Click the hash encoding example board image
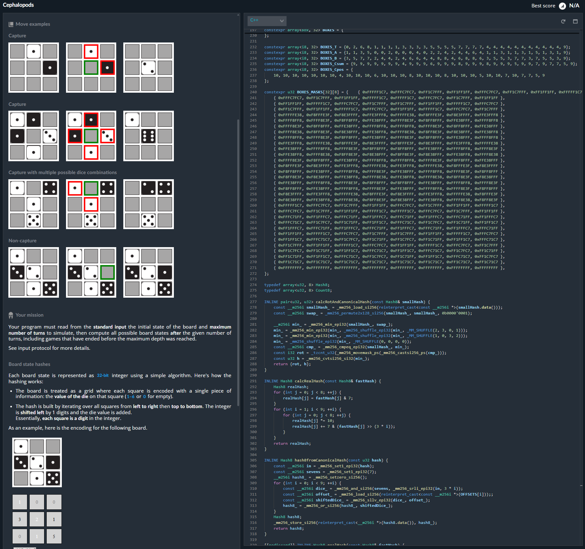The image size is (585, 549). point(37,462)
